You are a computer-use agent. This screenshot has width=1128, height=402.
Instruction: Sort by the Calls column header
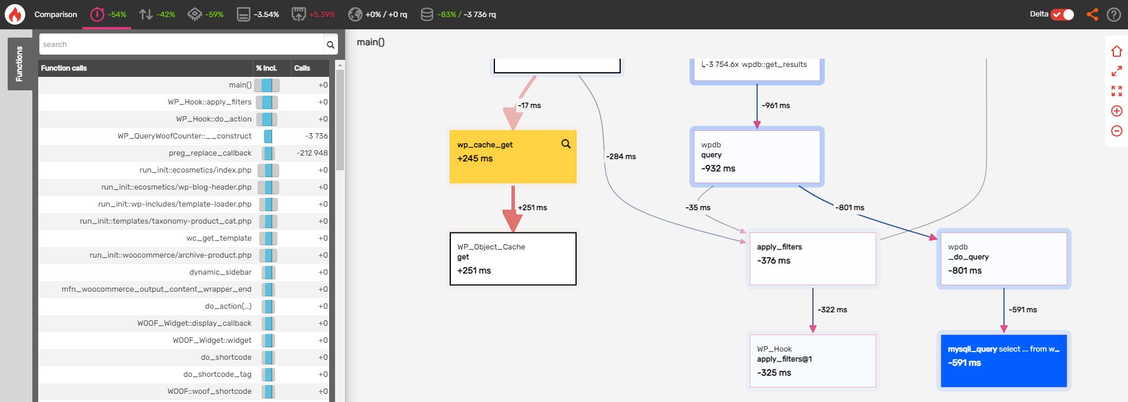tap(302, 68)
